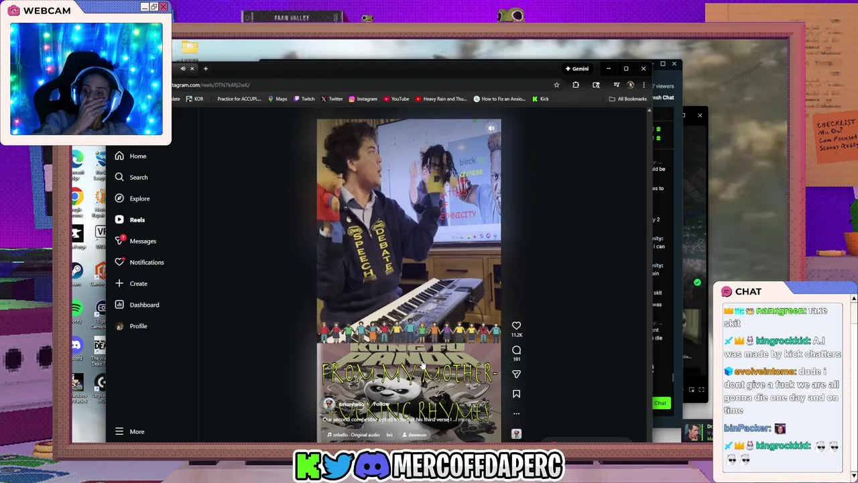Open Profile in the Instagram sidebar
The height and width of the screenshot is (483, 858).
[131, 326]
